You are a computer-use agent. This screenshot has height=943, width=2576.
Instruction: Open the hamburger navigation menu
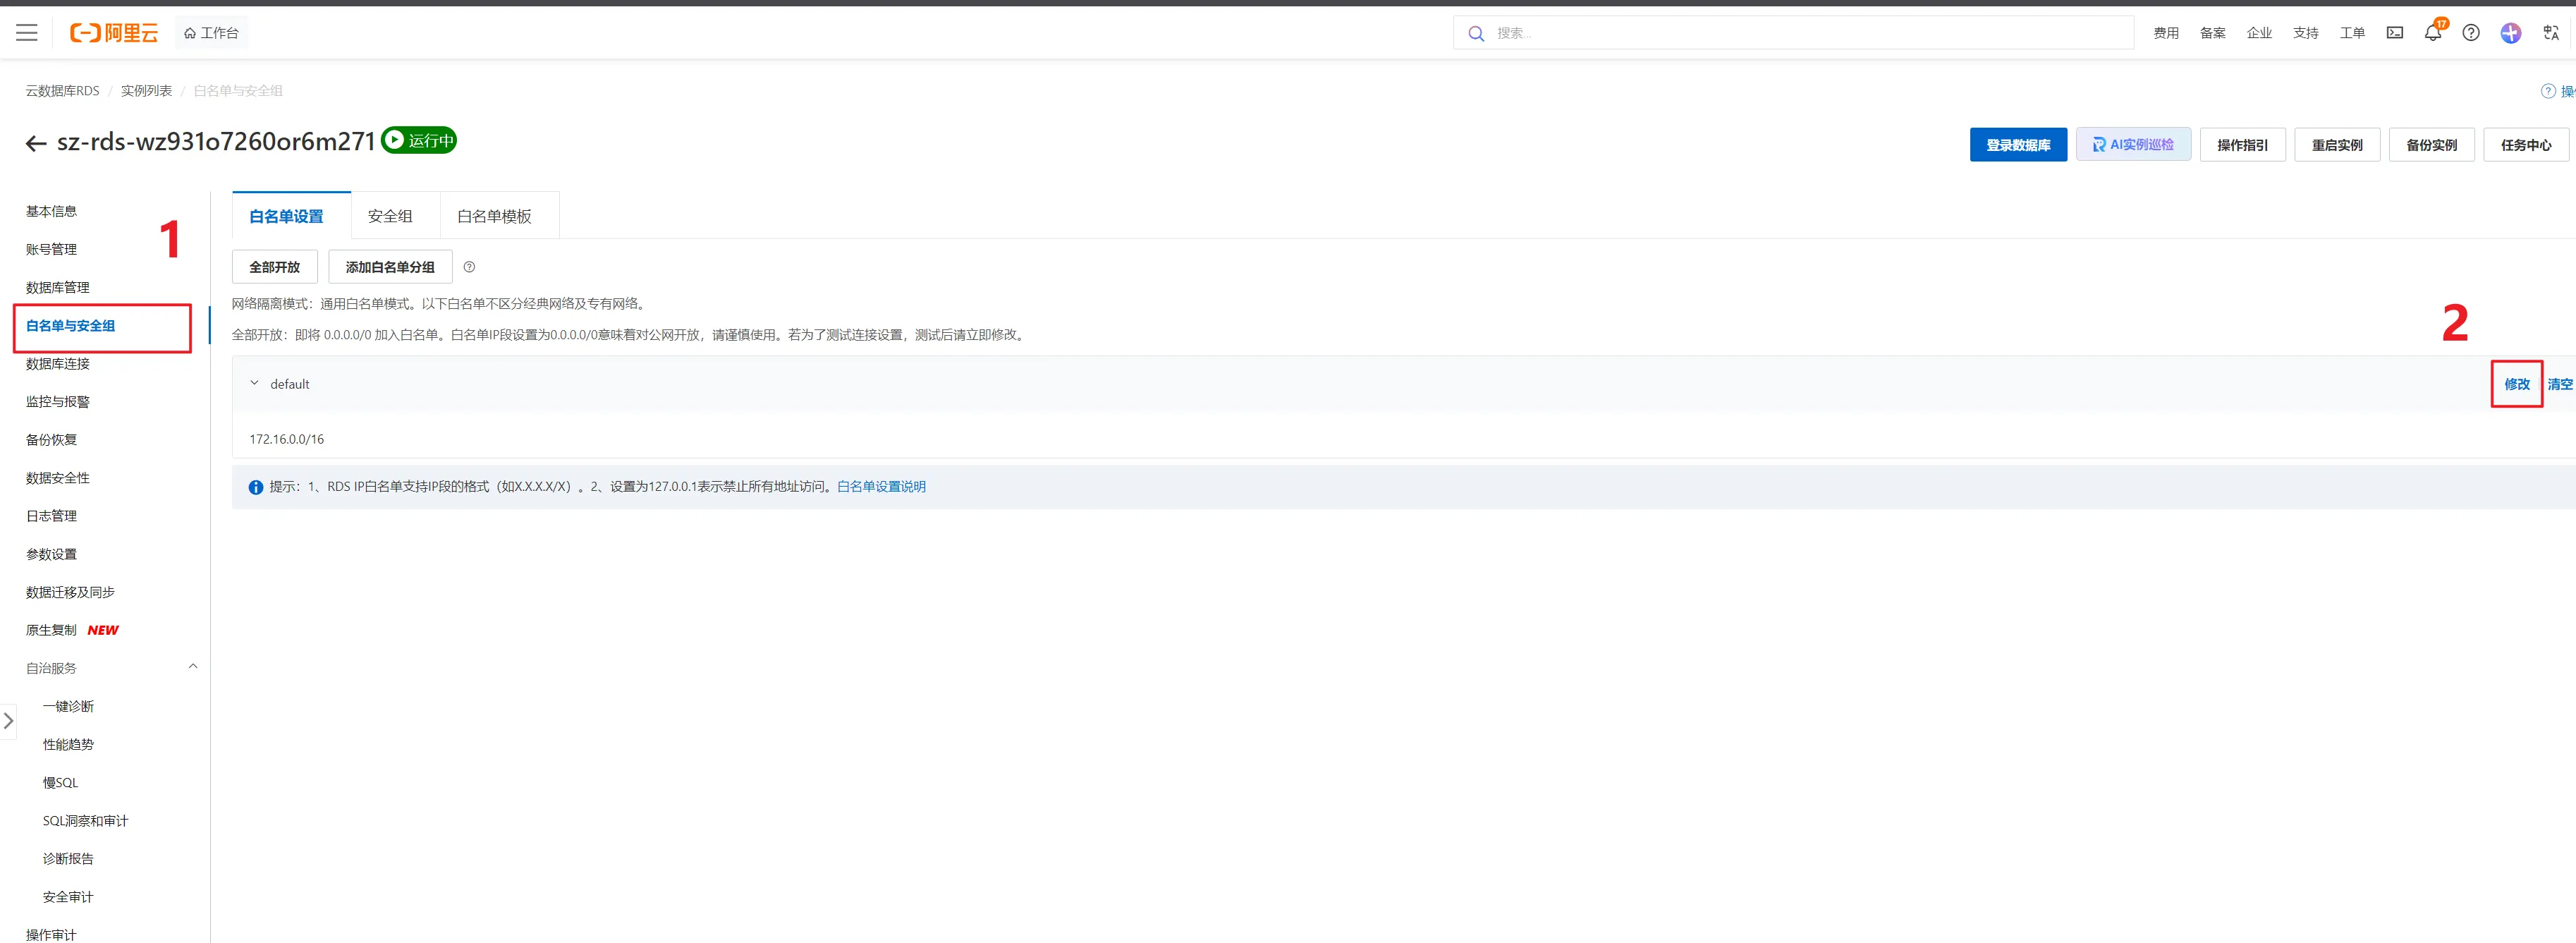pos(27,33)
